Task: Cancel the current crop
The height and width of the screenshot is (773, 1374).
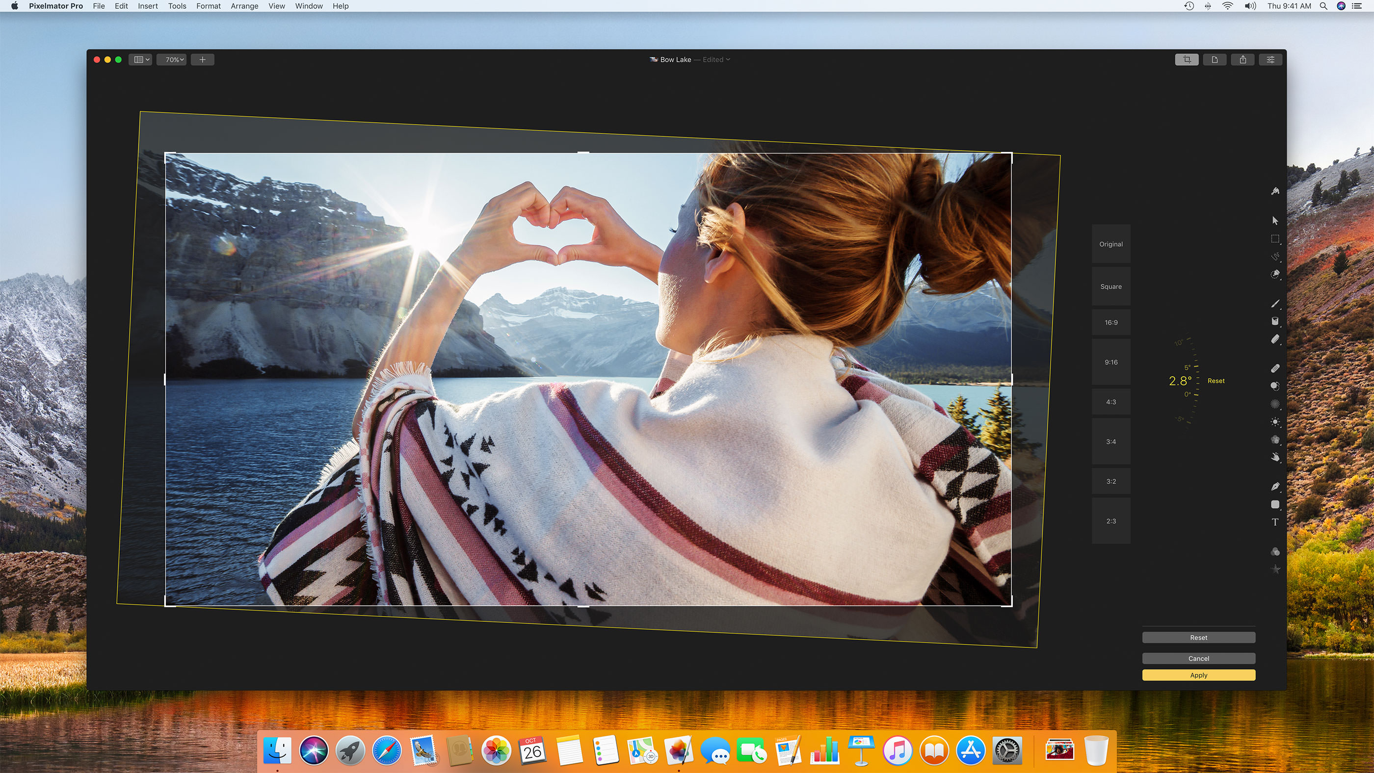Action: [x=1198, y=658]
